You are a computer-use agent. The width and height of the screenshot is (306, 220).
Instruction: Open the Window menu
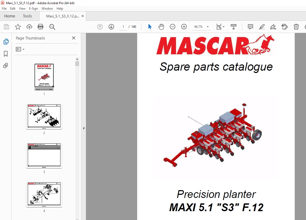pos(47,9)
